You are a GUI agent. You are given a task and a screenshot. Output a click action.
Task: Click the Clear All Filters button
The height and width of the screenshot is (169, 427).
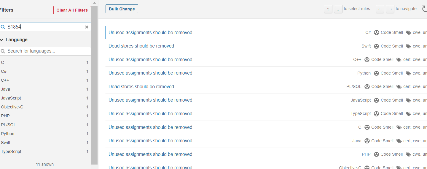coord(72,10)
